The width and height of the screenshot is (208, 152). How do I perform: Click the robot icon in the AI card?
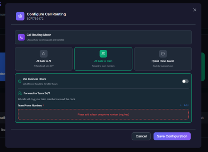(x=44, y=54)
